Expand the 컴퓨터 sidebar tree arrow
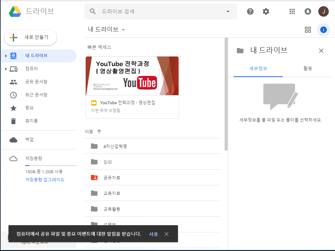 click(6, 69)
